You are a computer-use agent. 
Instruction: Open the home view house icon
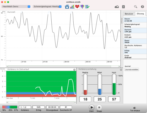pyautogui.click(x=67, y=7)
